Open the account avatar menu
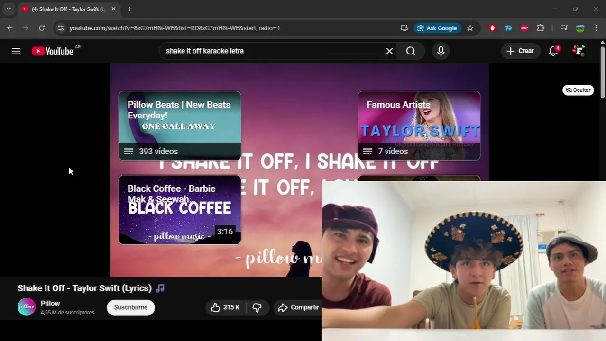Viewport: 606px width, 341px height. (x=578, y=51)
